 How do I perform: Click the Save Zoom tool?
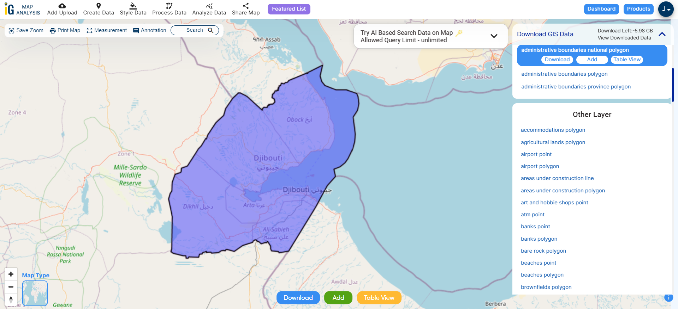(26, 30)
